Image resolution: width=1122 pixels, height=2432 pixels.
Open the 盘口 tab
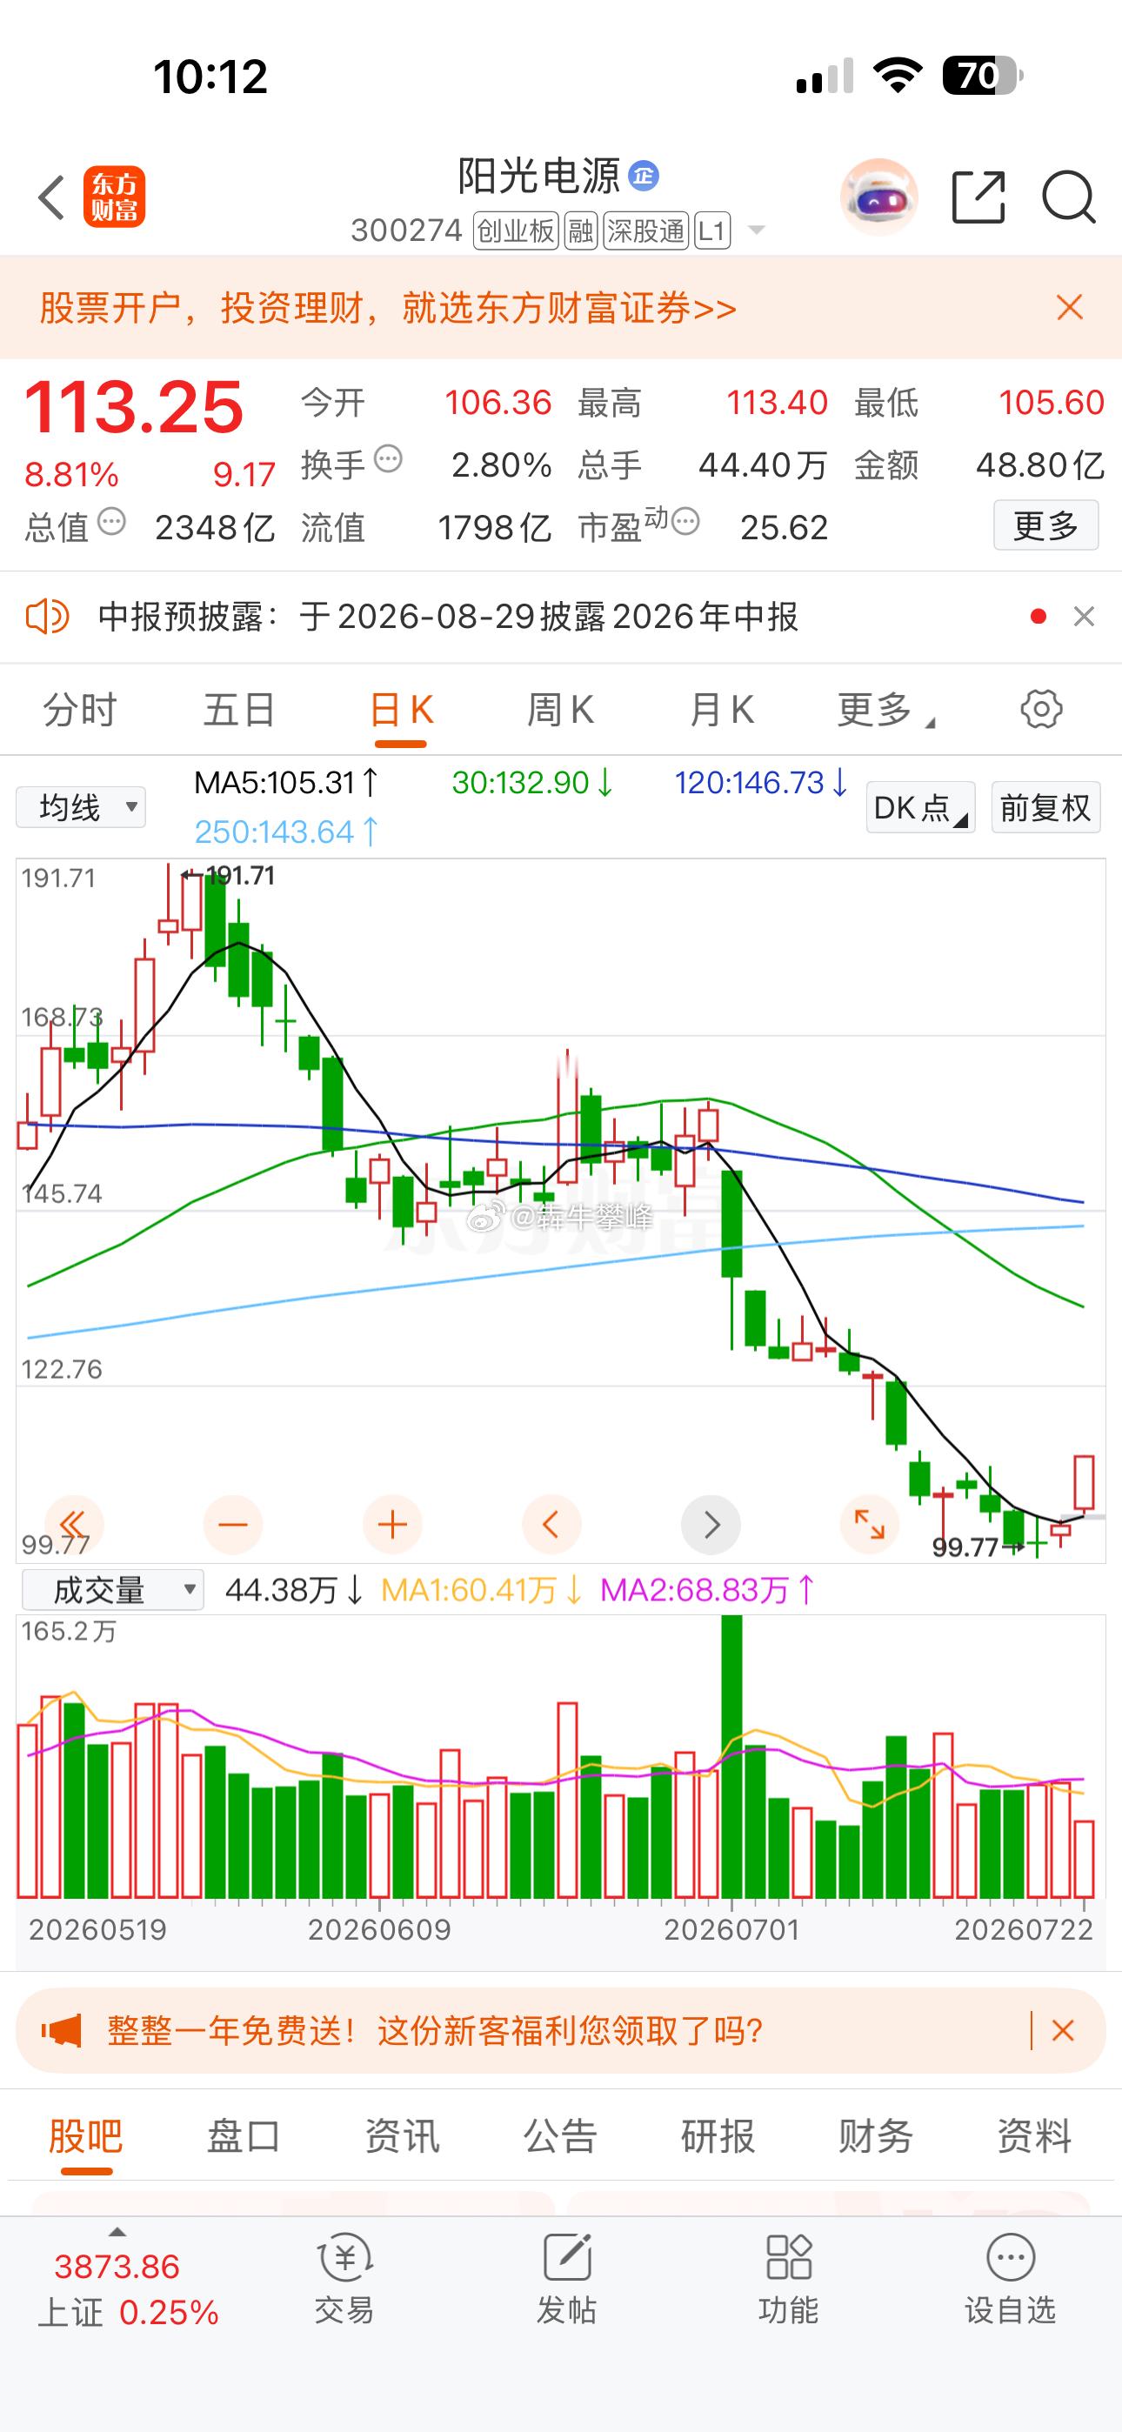[x=244, y=2135]
